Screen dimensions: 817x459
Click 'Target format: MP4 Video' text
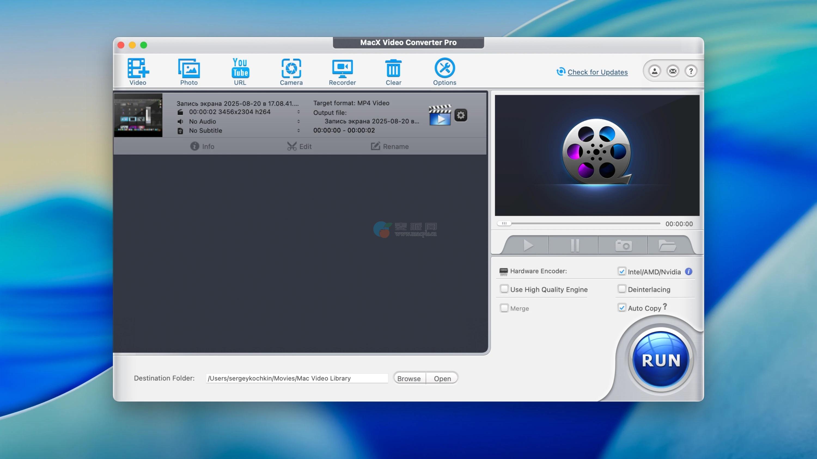pos(351,103)
